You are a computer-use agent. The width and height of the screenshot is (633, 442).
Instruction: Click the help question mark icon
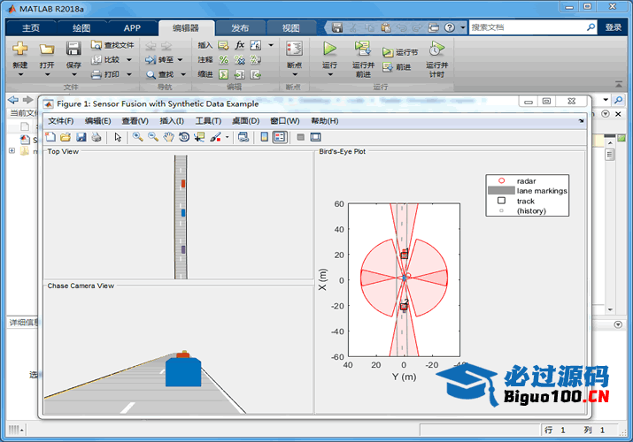point(450,27)
